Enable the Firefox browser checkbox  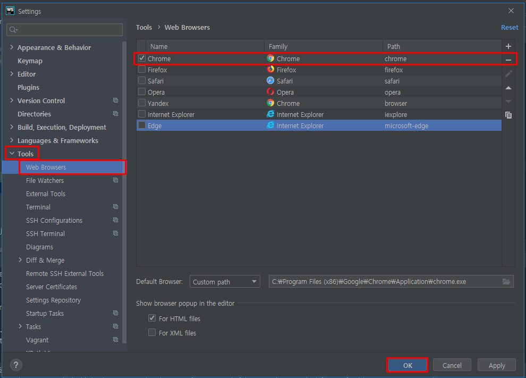tap(142, 70)
